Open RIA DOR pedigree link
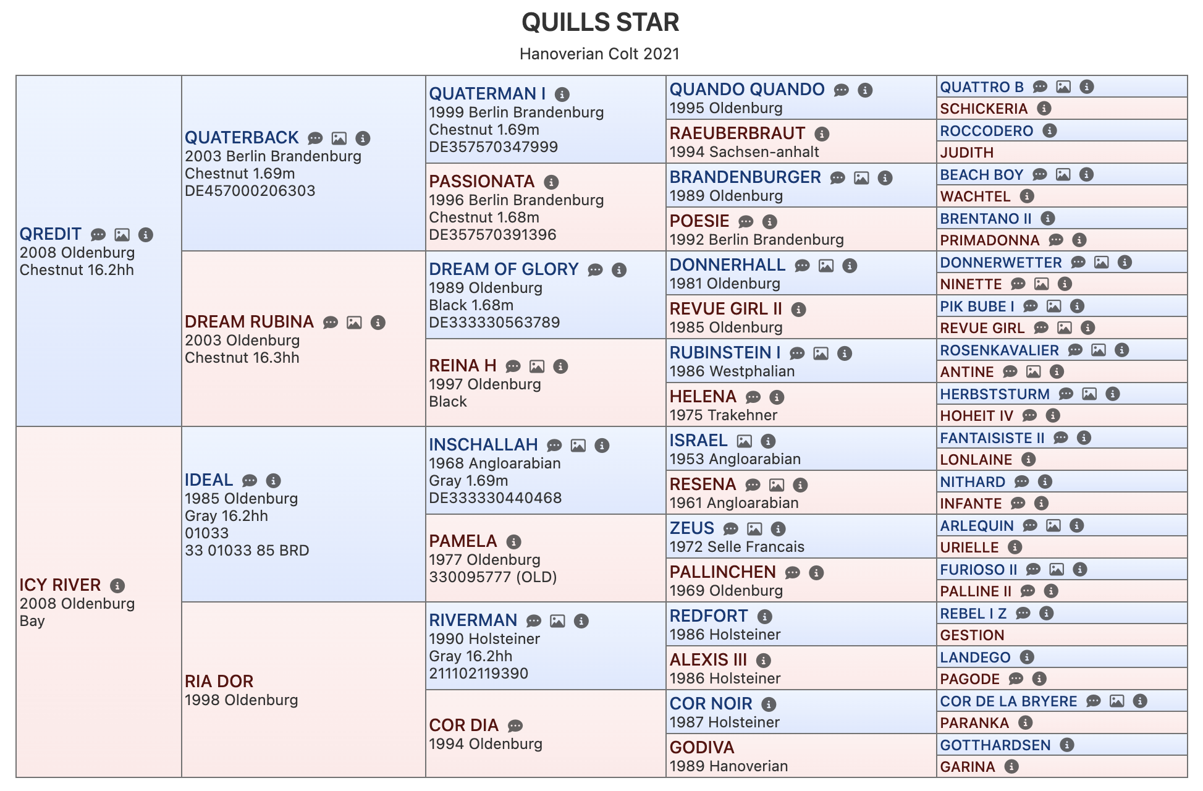Screen dimensions: 1203x791 [x=219, y=682]
